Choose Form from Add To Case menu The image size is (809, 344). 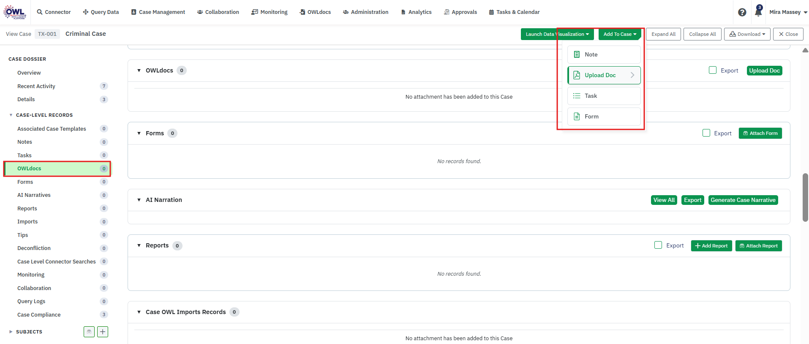pos(604,116)
